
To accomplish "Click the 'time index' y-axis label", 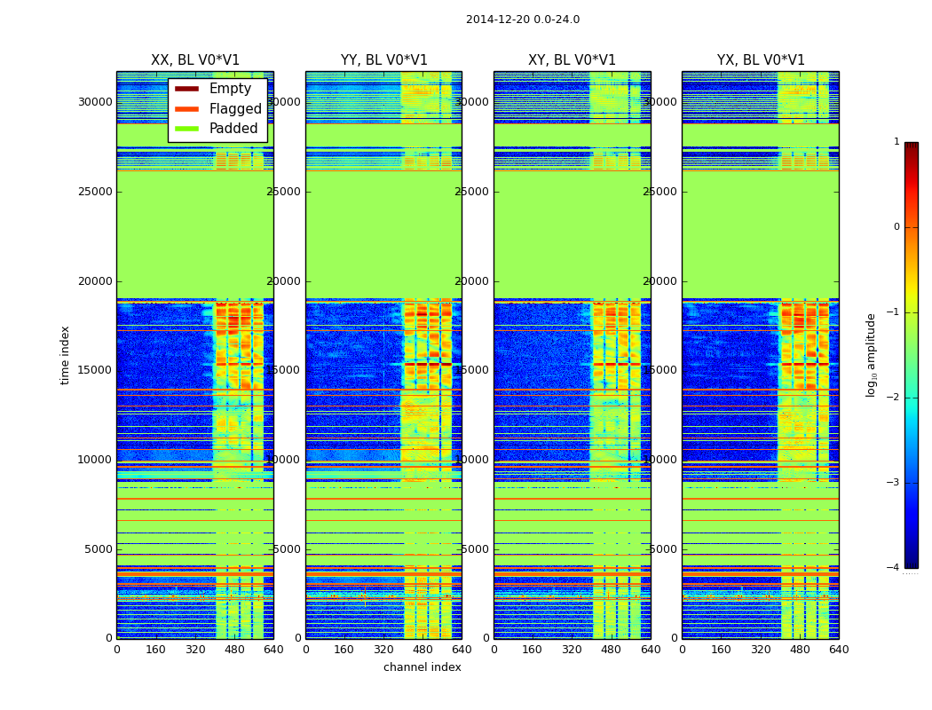I will click(x=65, y=355).
